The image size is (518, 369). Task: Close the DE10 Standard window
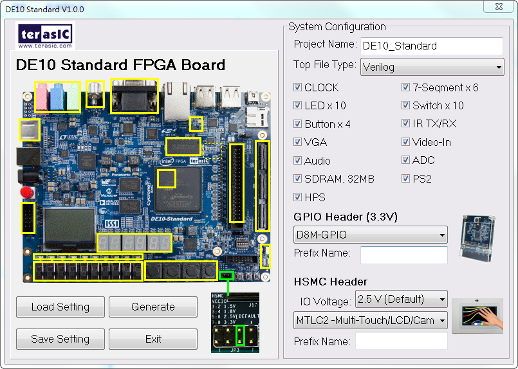[x=499, y=6]
